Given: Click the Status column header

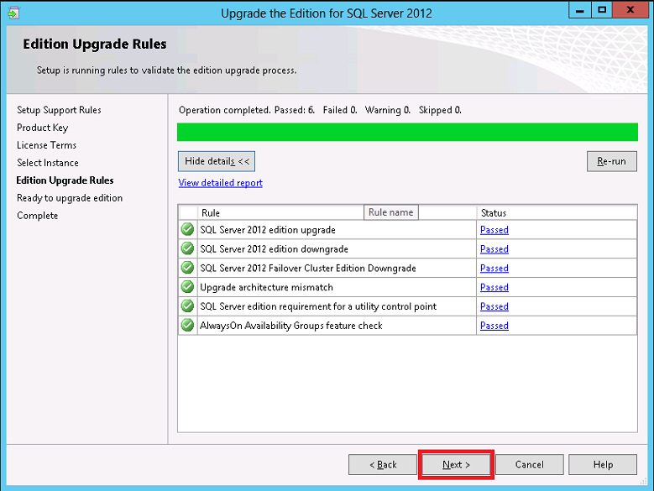Looking at the screenshot, I should tap(557, 212).
